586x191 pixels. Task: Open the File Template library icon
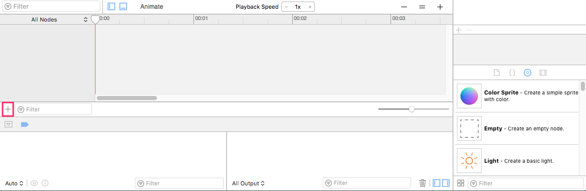click(x=496, y=73)
